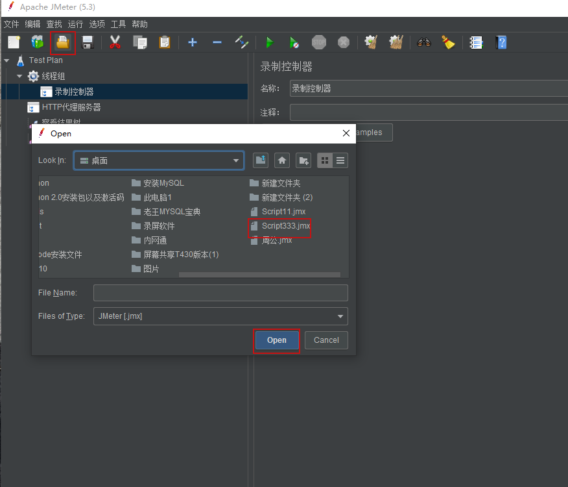Clear all results with double-broom icon
The height and width of the screenshot is (487, 568).
(x=396, y=42)
